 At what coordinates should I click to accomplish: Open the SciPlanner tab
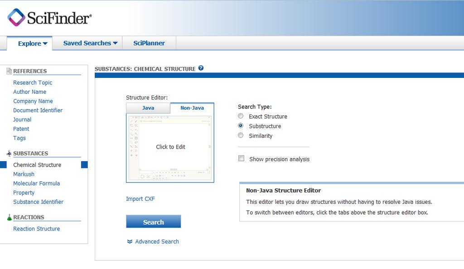click(x=149, y=43)
